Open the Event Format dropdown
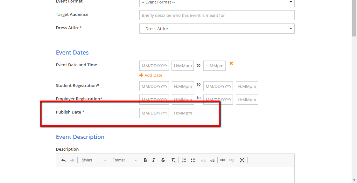The image size is (357, 183). tap(217, 3)
